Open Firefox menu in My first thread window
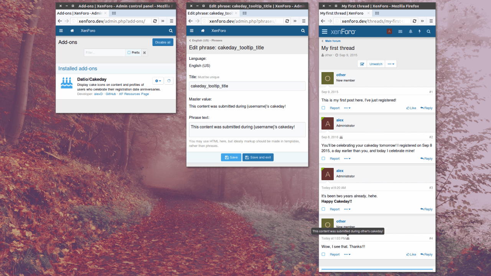The image size is (491, 276). point(430,21)
